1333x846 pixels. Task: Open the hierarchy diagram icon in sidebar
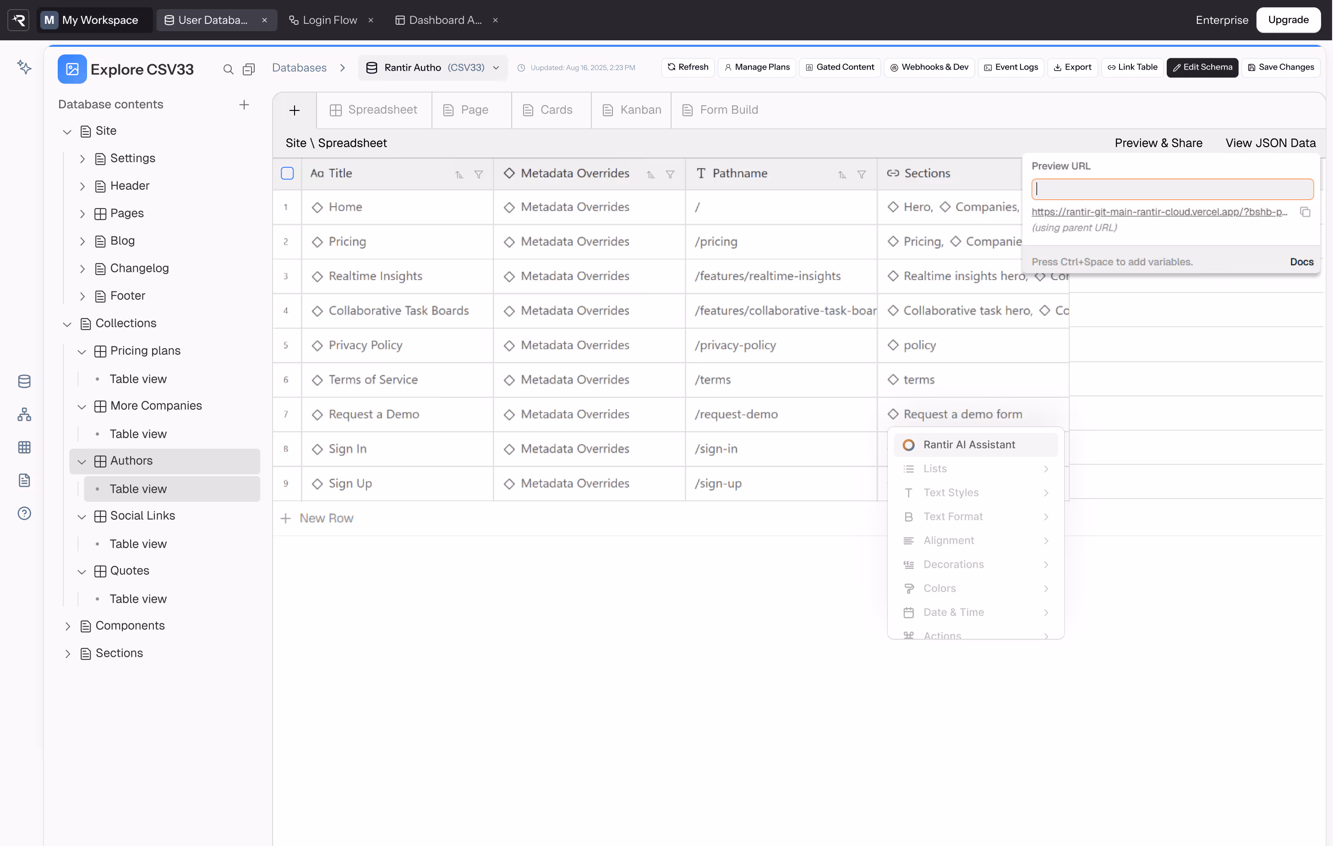coord(24,414)
